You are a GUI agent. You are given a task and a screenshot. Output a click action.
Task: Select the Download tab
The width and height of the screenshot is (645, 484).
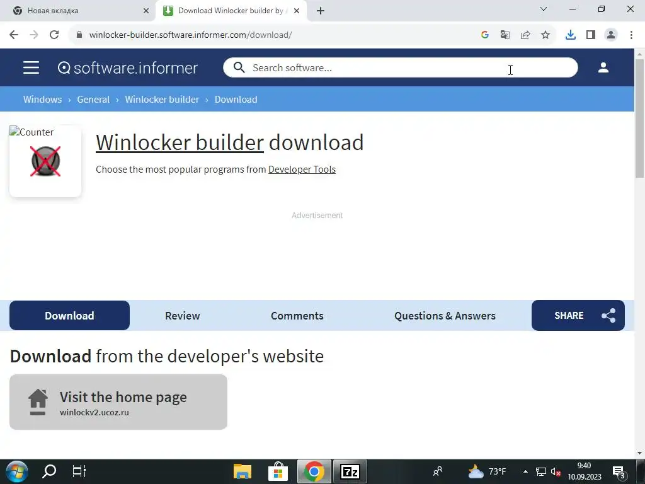click(69, 315)
